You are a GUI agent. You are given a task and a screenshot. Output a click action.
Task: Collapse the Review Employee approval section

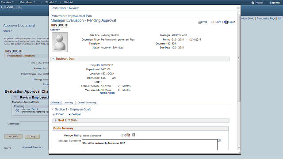15,97
